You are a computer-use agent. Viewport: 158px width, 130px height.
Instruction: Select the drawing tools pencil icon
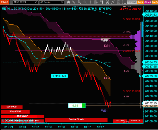coord(74,2)
